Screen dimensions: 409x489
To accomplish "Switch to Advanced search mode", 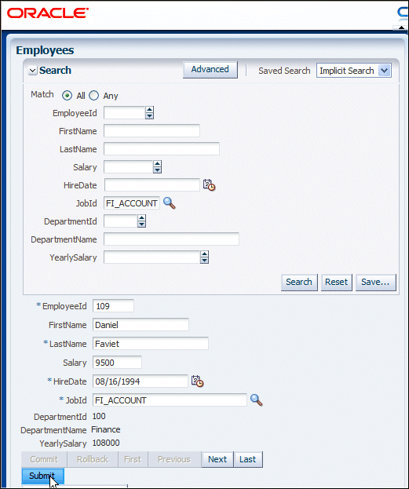I will (x=210, y=69).
